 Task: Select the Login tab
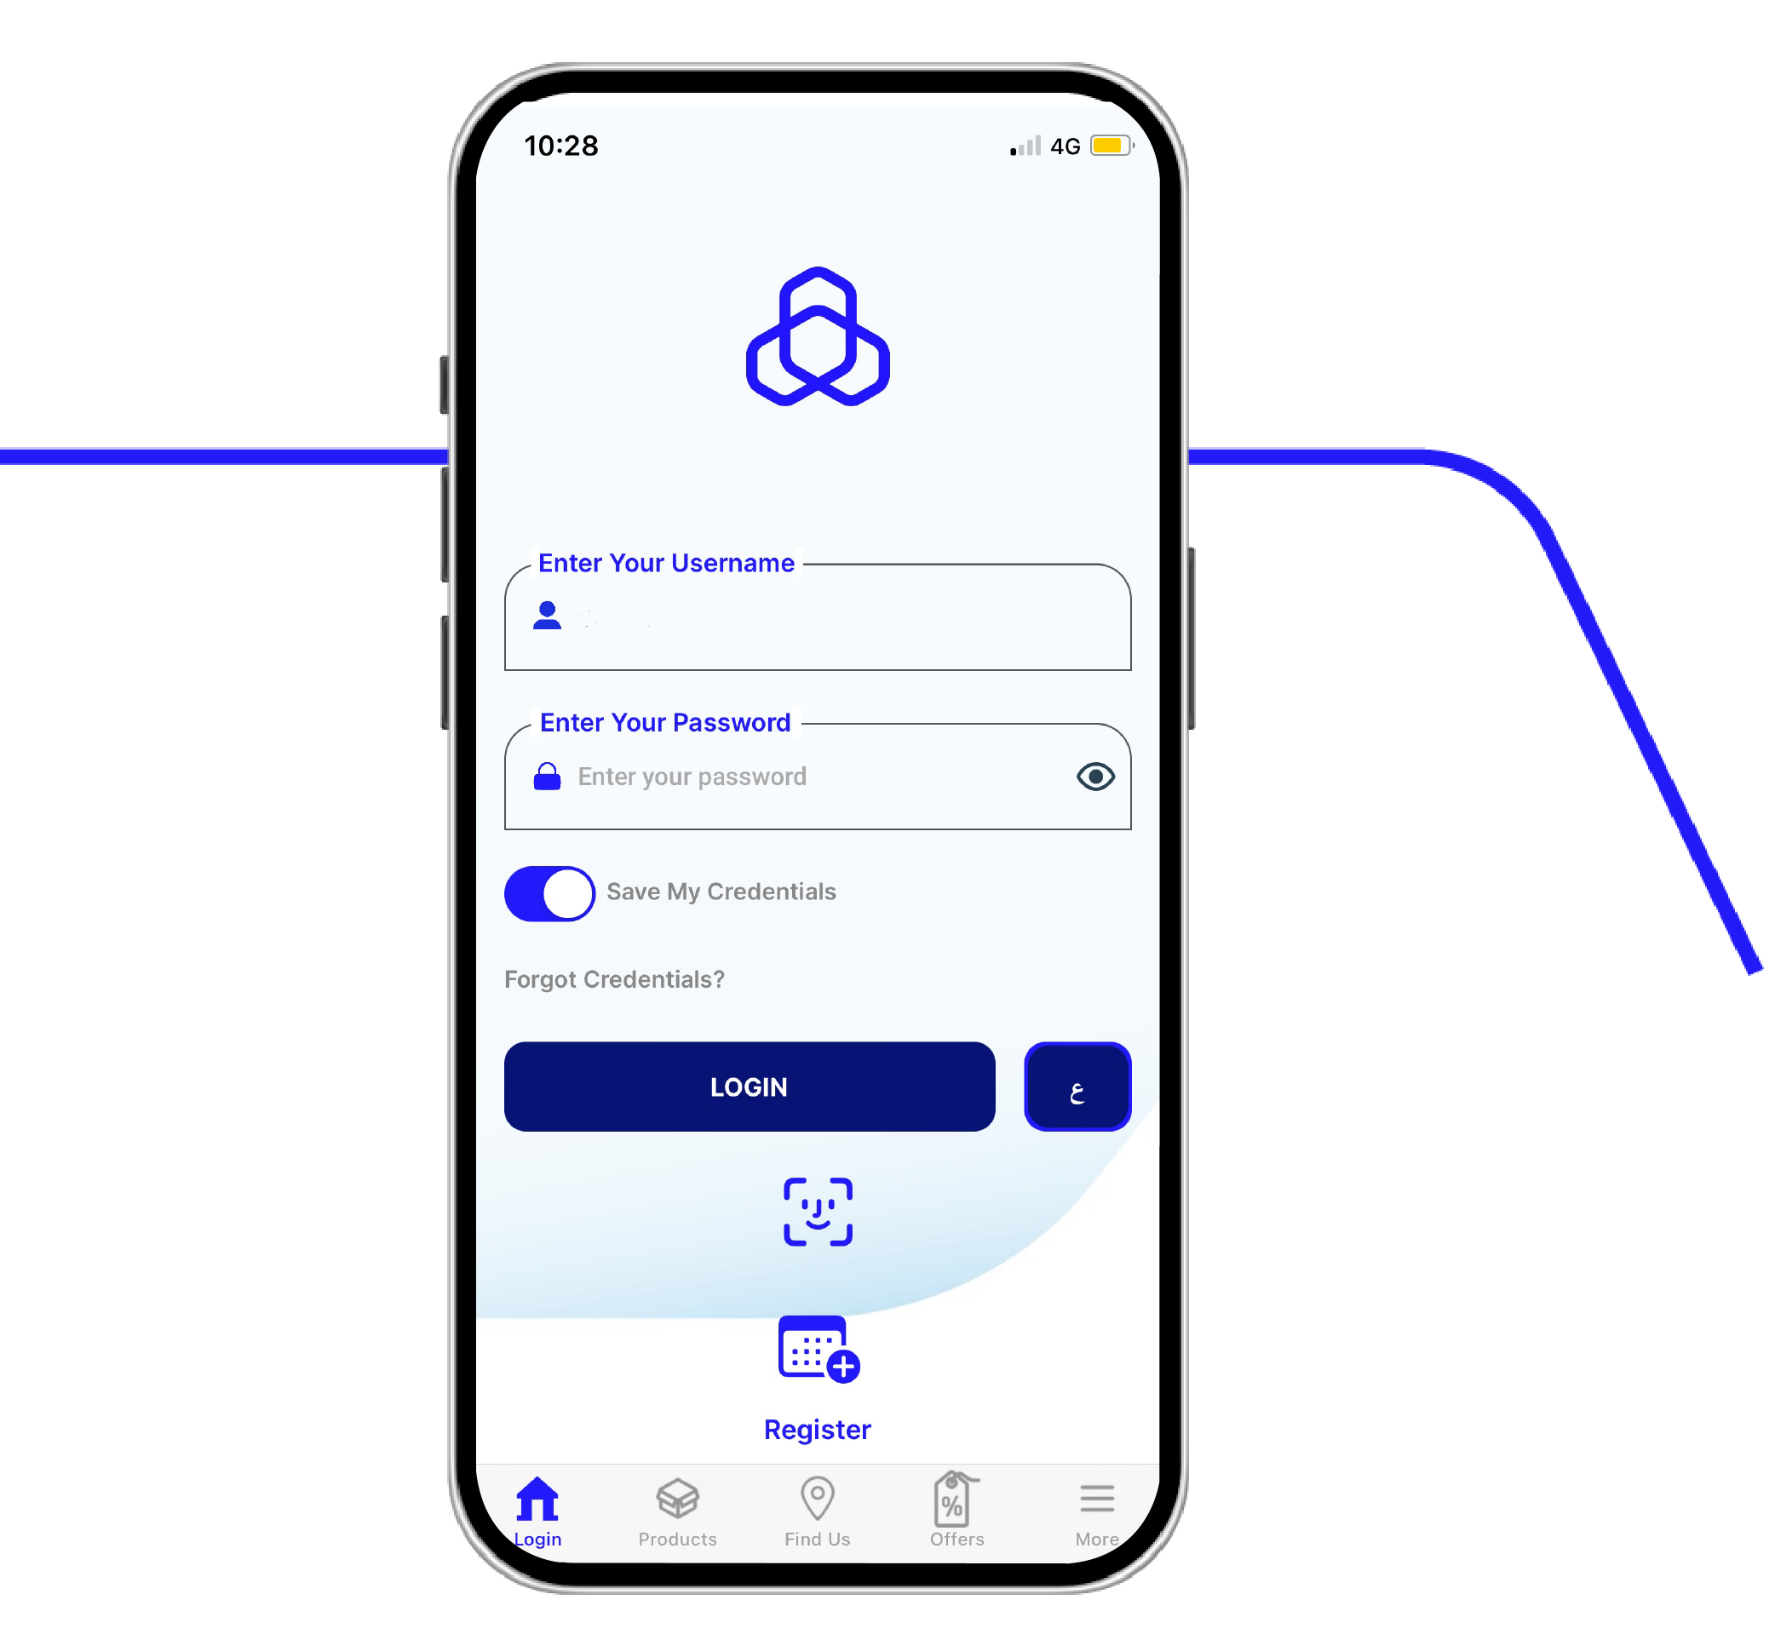(540, 1494)
